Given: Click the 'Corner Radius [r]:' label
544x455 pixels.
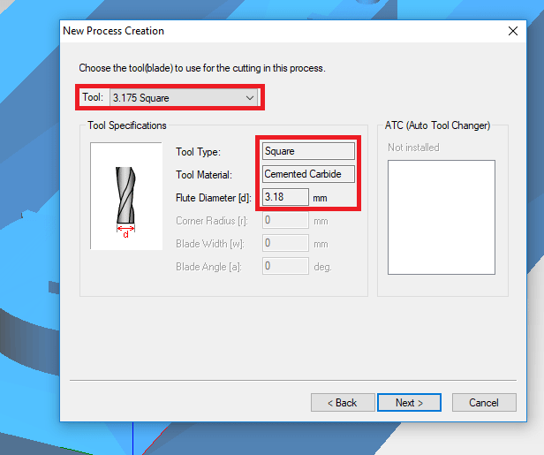Looking at the screenshot, I should click(x=212, y=221).
